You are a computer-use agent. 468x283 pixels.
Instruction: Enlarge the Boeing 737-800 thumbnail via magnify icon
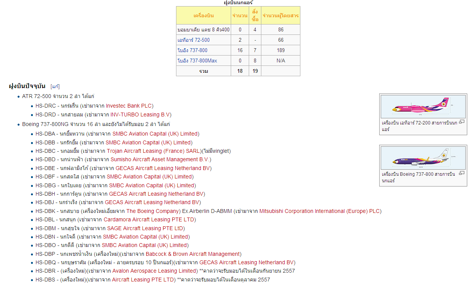point(461,173)
